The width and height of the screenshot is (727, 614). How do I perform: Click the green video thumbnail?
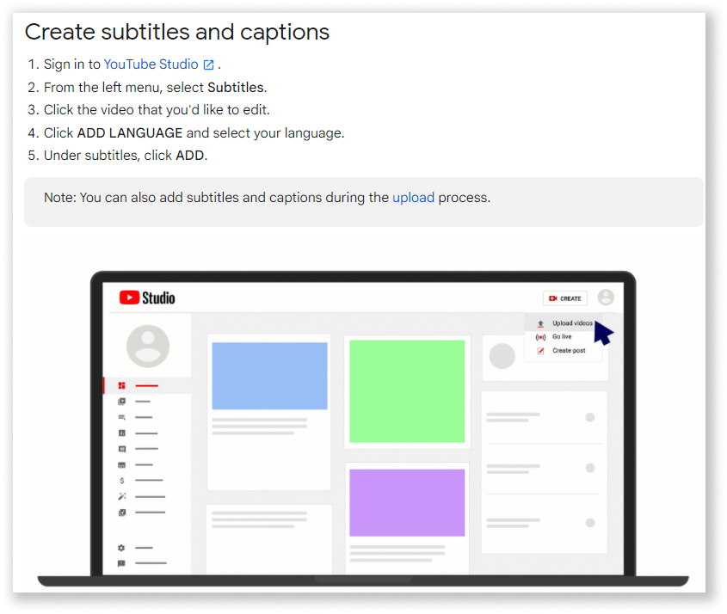point(407,391)
